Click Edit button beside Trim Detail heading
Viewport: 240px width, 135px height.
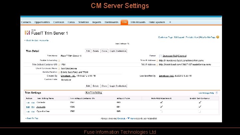click(88, 51)
